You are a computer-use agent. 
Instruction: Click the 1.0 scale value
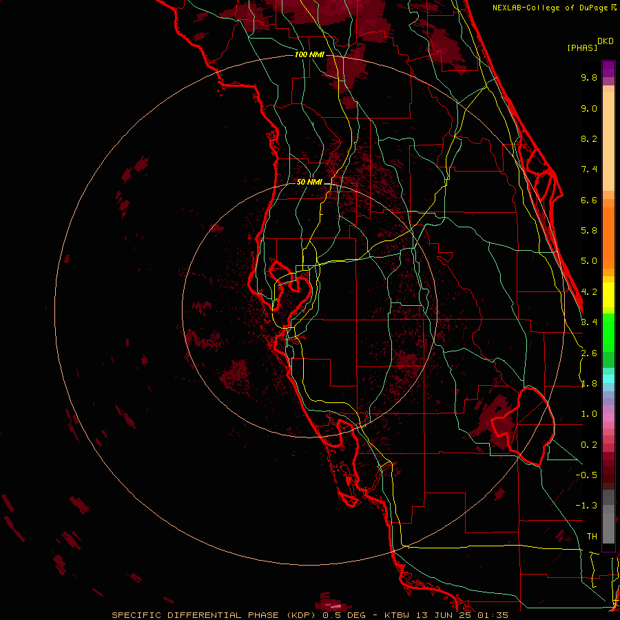[x=589, y=414]
